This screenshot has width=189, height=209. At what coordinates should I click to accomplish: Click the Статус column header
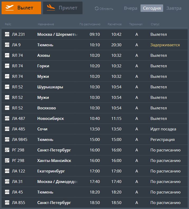(155, 24)
